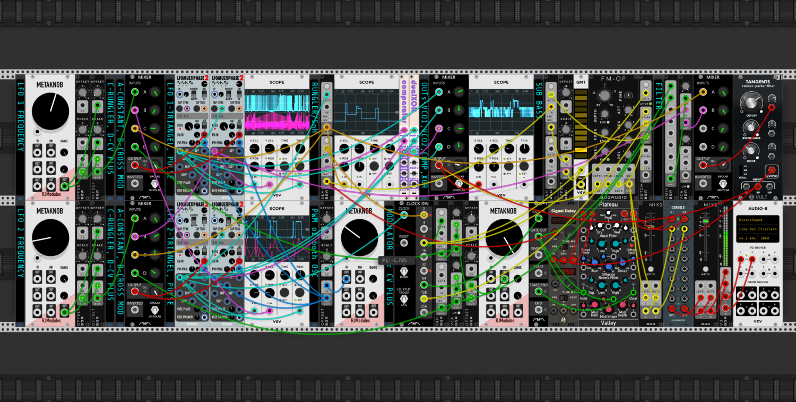The height and width of the screenshot is (402, 796).
Task: Open the DirectSound driver selector on Audio-8
Action: click(x=758, y=219)
